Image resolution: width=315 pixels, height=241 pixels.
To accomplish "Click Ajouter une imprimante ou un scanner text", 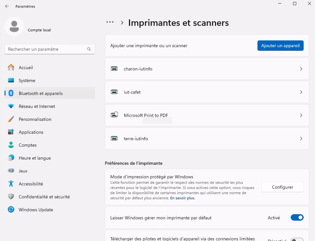I will [x=149, y=46].
